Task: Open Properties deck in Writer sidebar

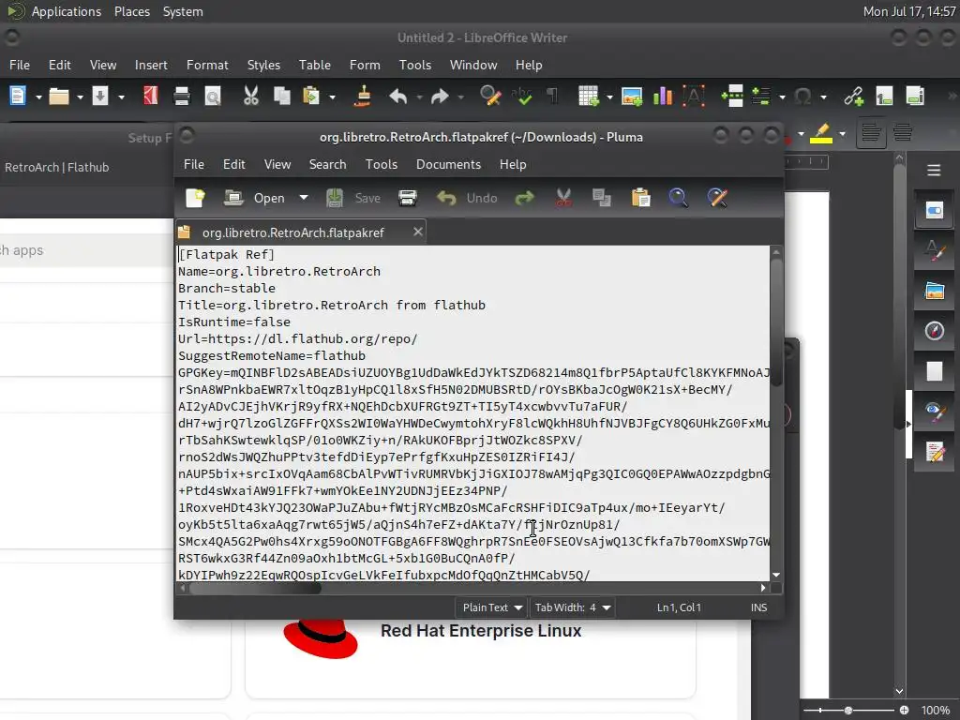Action: [935, 211]
